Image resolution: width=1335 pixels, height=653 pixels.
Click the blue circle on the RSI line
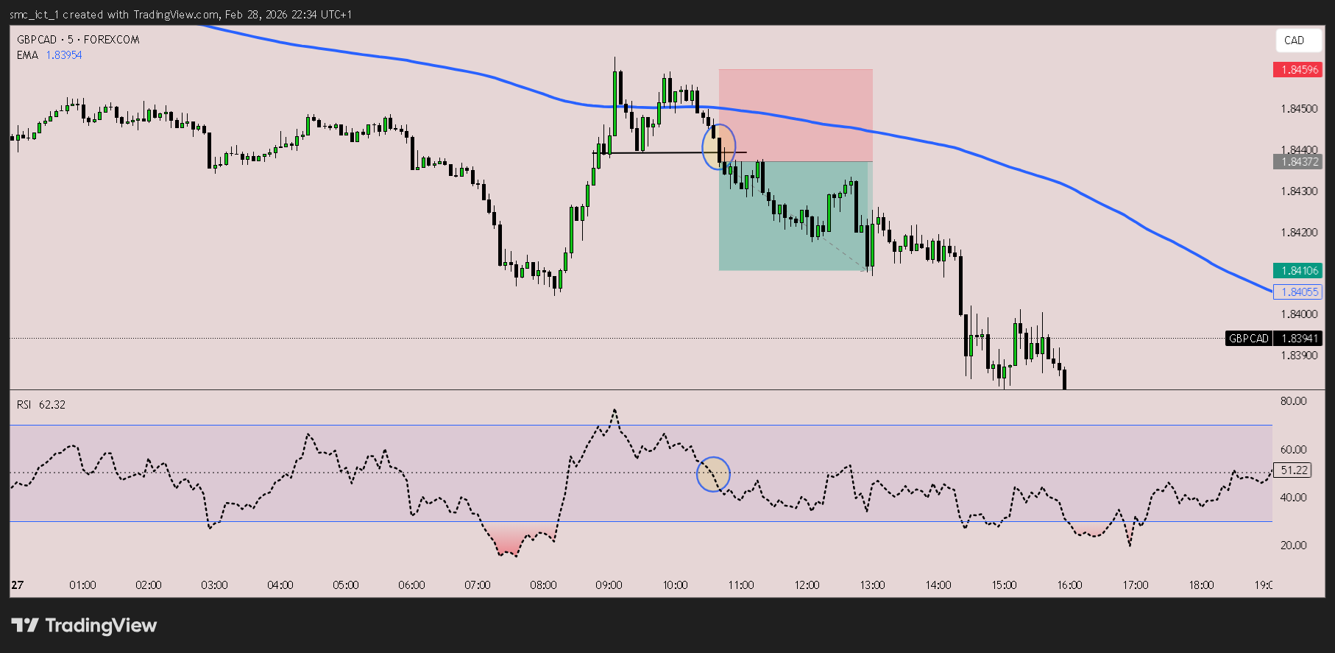point(713,474)
